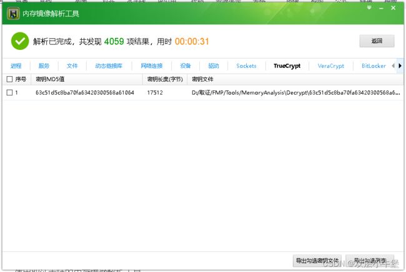
Task: Switch to the 进程 tab
Action: 16,66
